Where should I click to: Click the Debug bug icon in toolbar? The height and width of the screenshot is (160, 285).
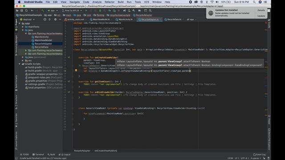pos(100,11)
